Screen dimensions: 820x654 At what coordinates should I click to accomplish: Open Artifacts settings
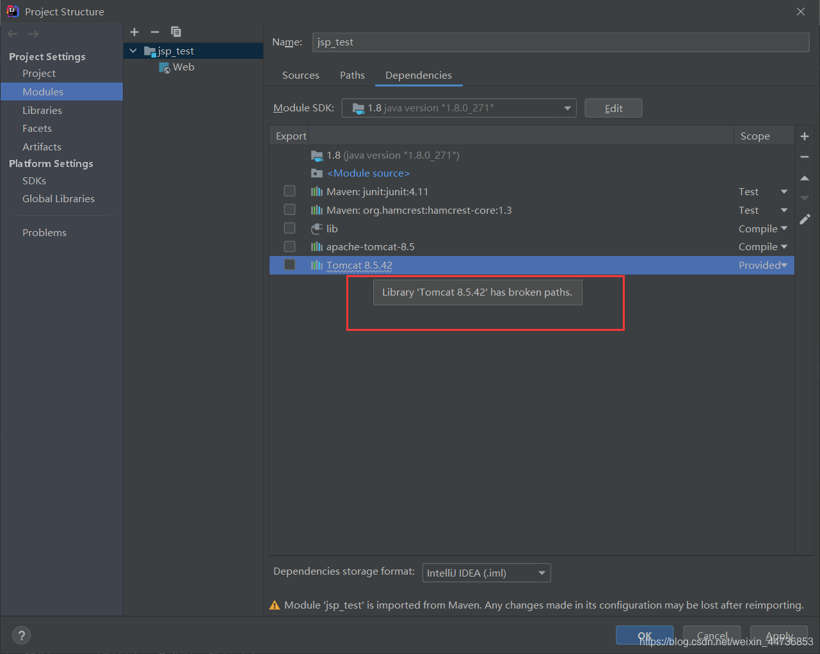click(42, 147)
